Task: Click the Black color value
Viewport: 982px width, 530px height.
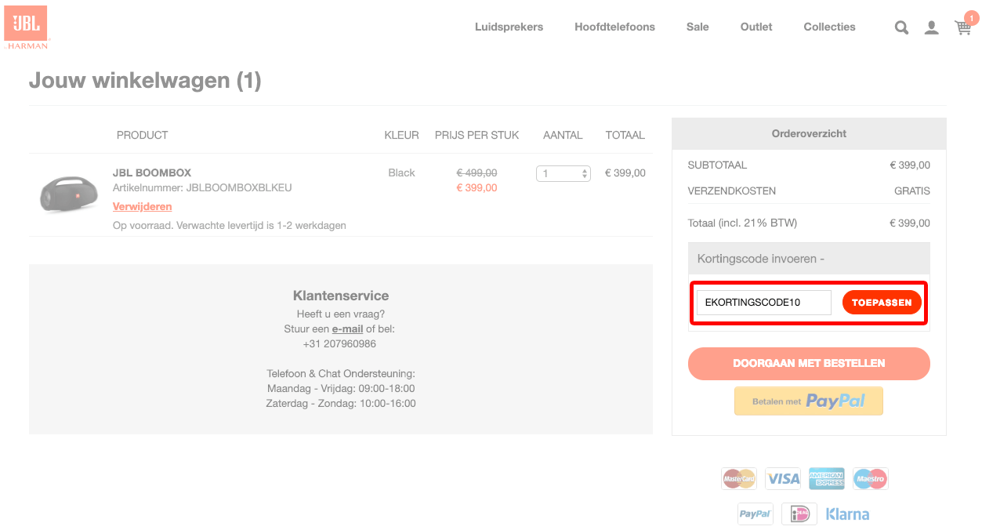Action: click(x=401, y=172)
